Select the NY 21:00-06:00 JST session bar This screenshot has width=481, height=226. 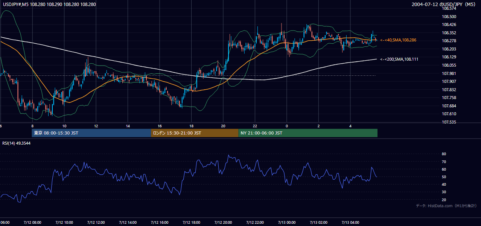[x=308, y=133]
